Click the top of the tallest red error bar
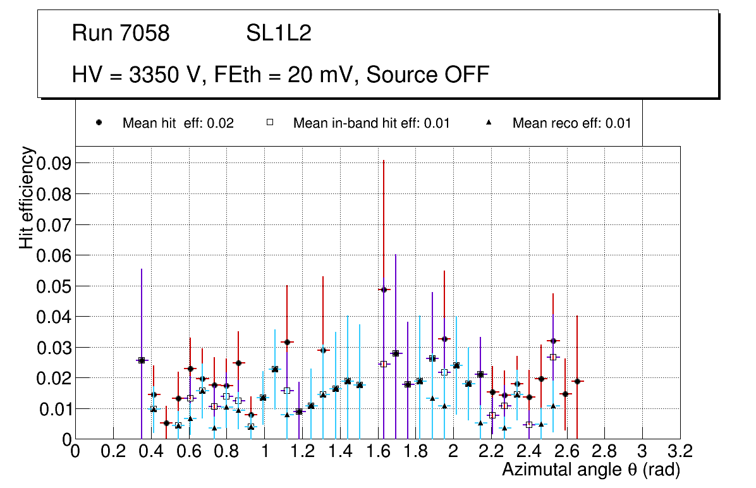 pos(383,161)
